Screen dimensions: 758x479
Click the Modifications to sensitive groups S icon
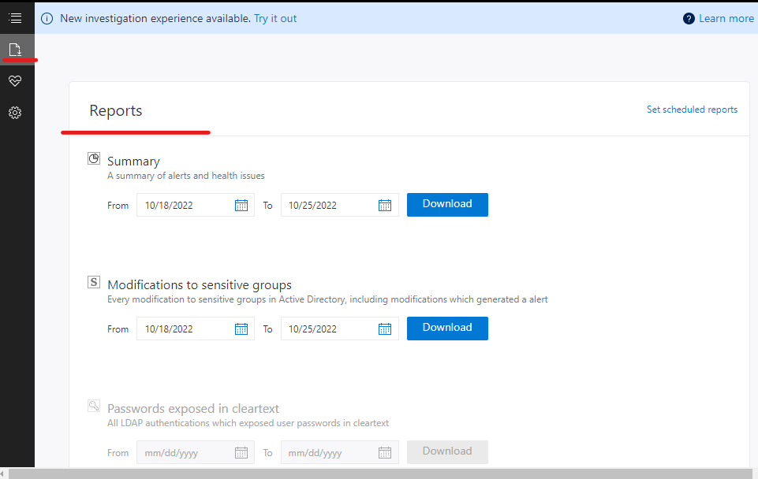click(x=94, y=282)
